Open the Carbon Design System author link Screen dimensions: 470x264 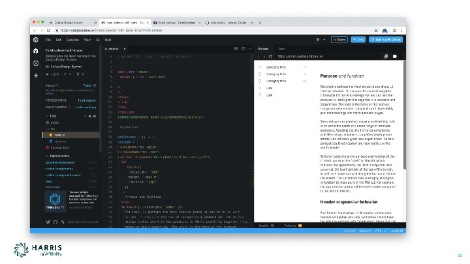click(x=63, y=66)
